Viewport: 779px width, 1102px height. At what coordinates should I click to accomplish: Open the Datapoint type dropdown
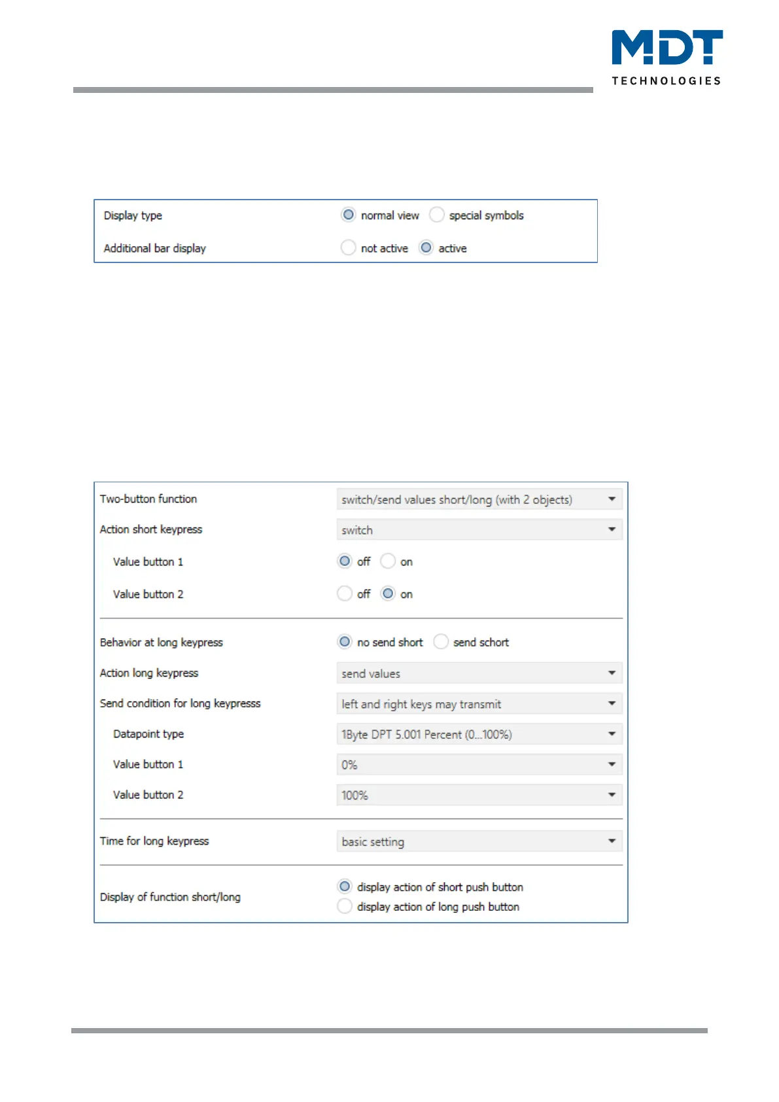point(479,734)
